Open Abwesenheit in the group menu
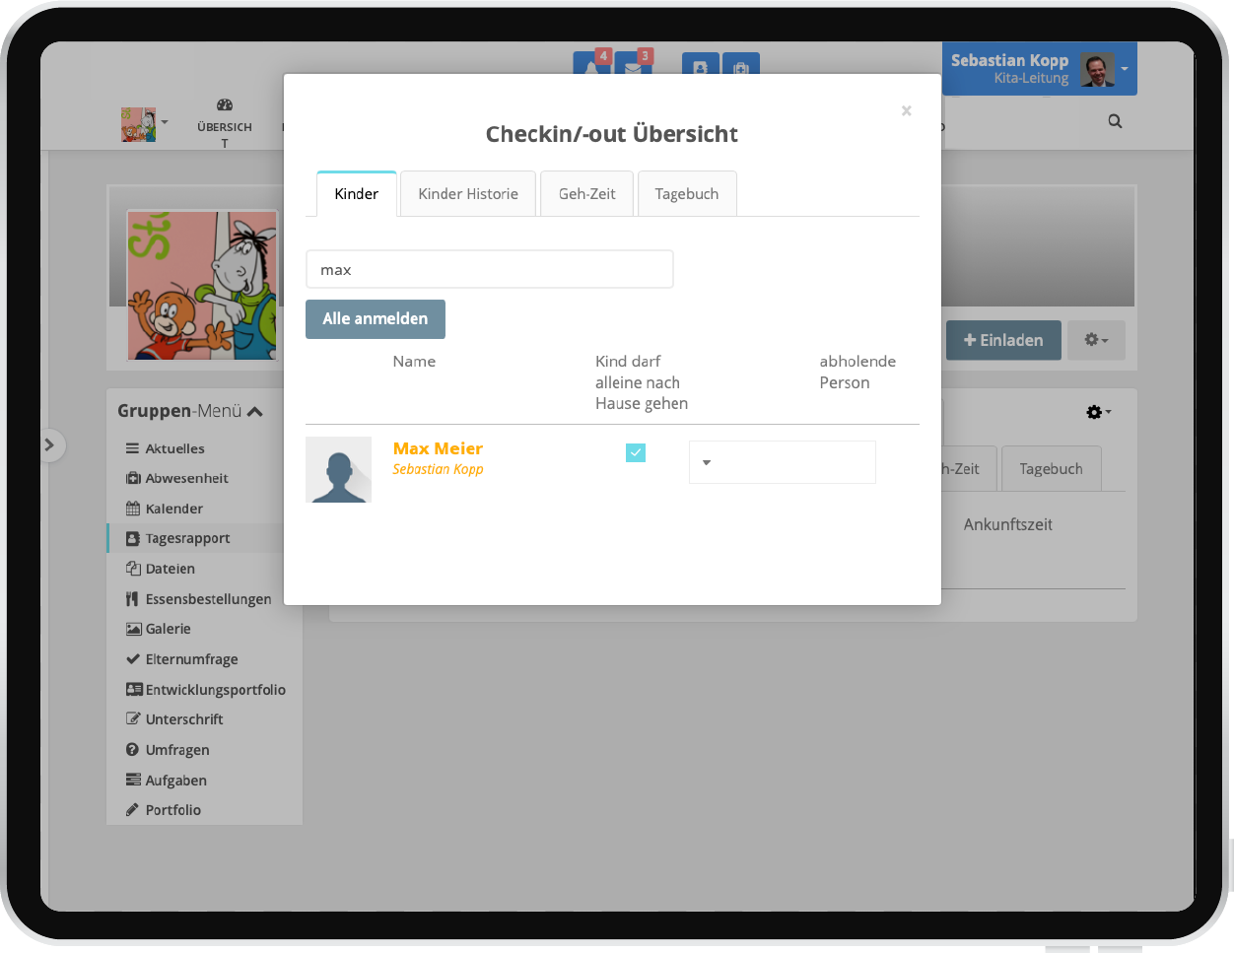 (186, 478)
